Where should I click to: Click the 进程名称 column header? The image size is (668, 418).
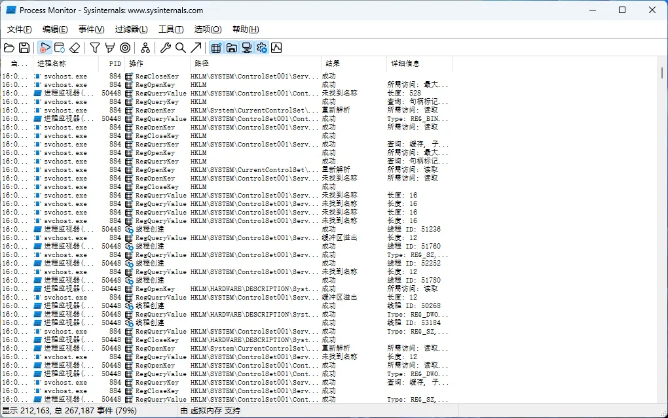click(x=66, y=63)
